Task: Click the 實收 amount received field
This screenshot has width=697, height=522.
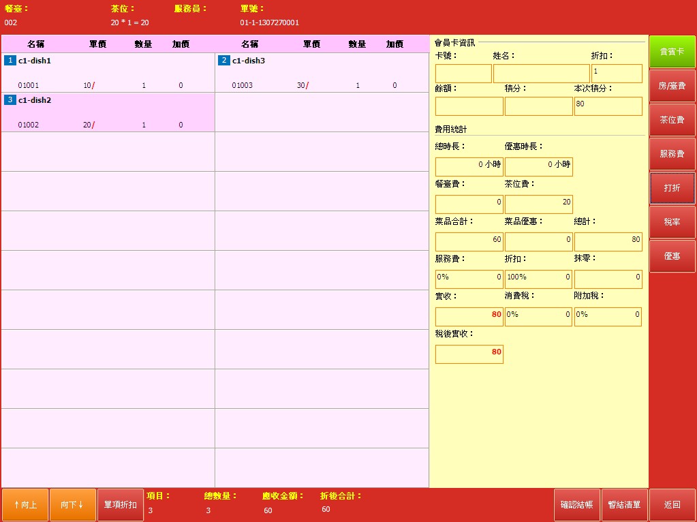Action: click(x=469, y=317)
